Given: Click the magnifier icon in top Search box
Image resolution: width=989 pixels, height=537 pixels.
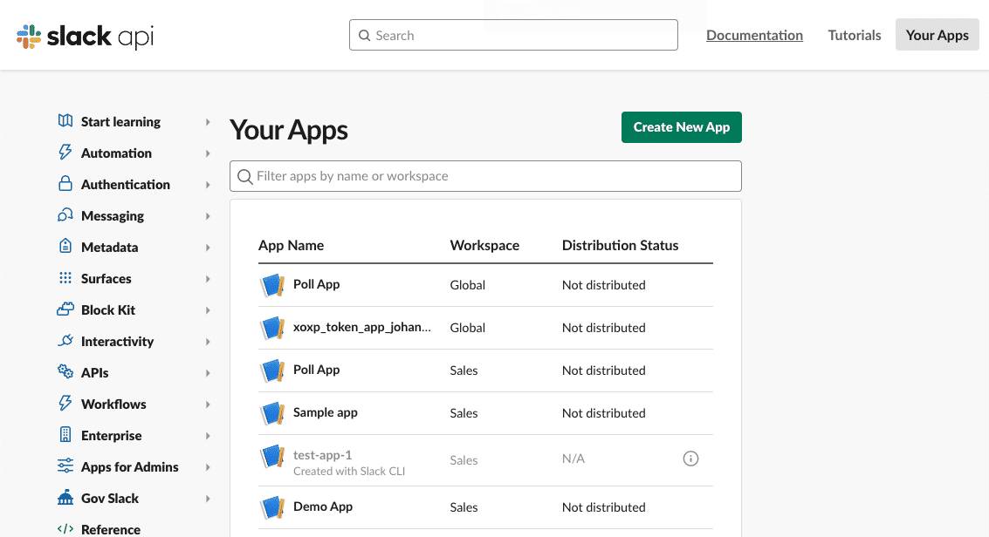Looking at the screenshot, I should click(365, 35).
